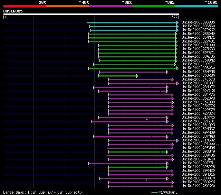221x195 pixels.
Task: Select the UniRef100_C5WWN2 label
Action: [x=198, y=60]
